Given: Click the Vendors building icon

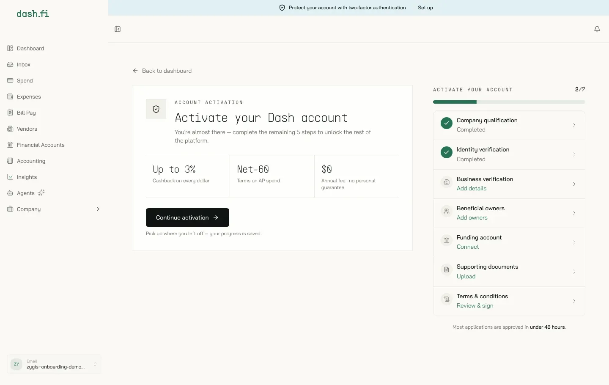Looking at the screenshot, I should (x=10, y=129).
